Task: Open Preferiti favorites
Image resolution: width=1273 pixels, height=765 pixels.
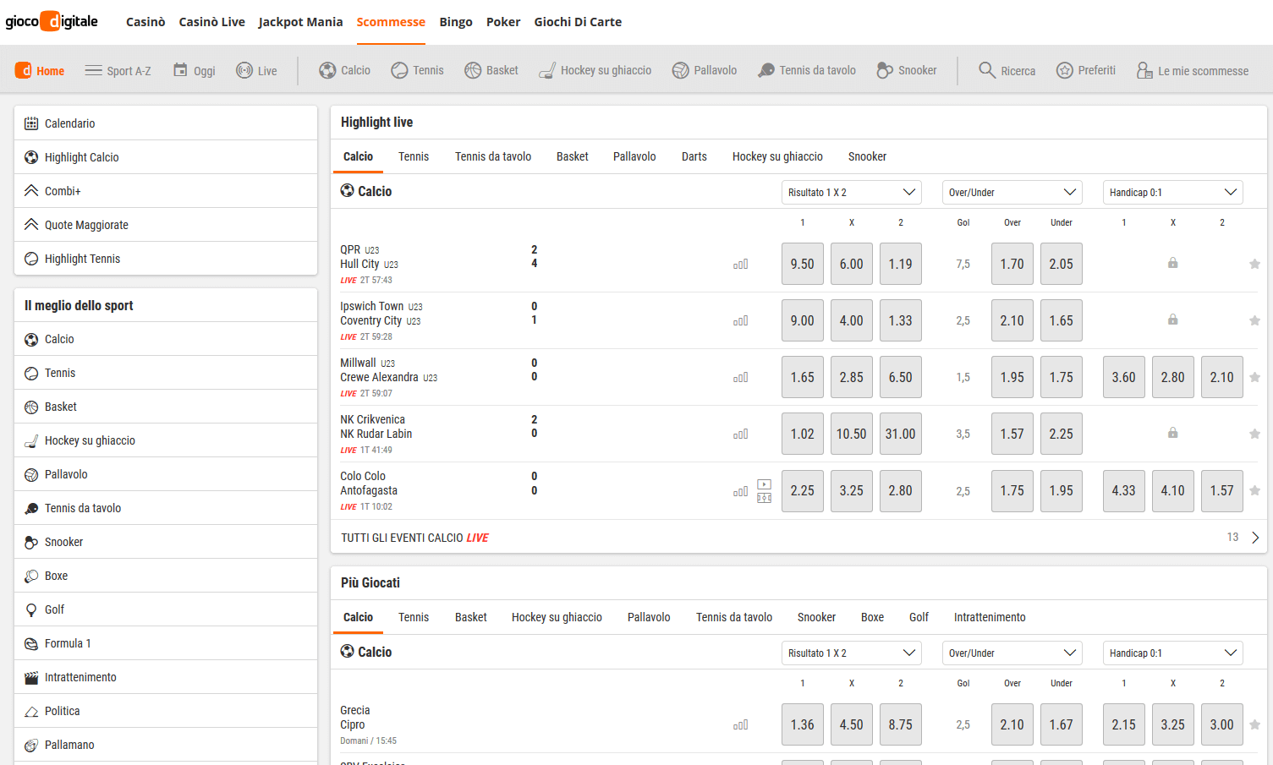Action: pyautogui.click(x=1086, y=70)
